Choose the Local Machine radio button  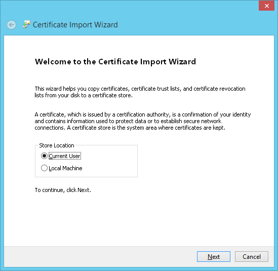coord(44,168)
